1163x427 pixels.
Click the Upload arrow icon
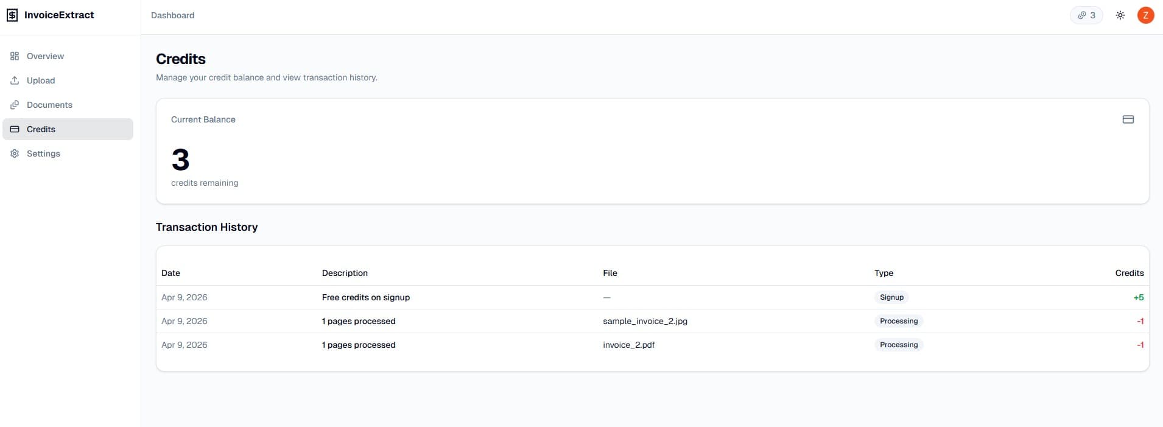tap(15, 80)
